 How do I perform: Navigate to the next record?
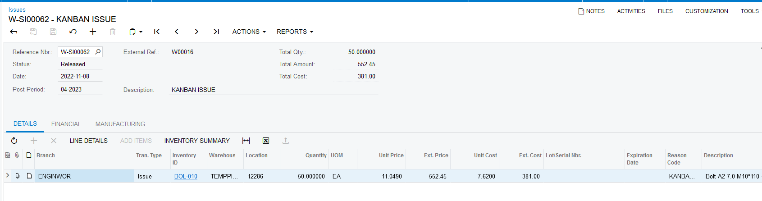[x=196, y=32]
